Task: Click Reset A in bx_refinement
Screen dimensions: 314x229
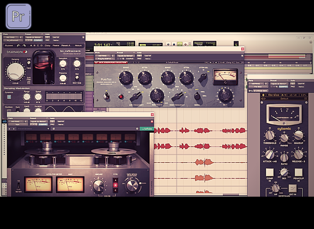Action: (x=66, y=46)
